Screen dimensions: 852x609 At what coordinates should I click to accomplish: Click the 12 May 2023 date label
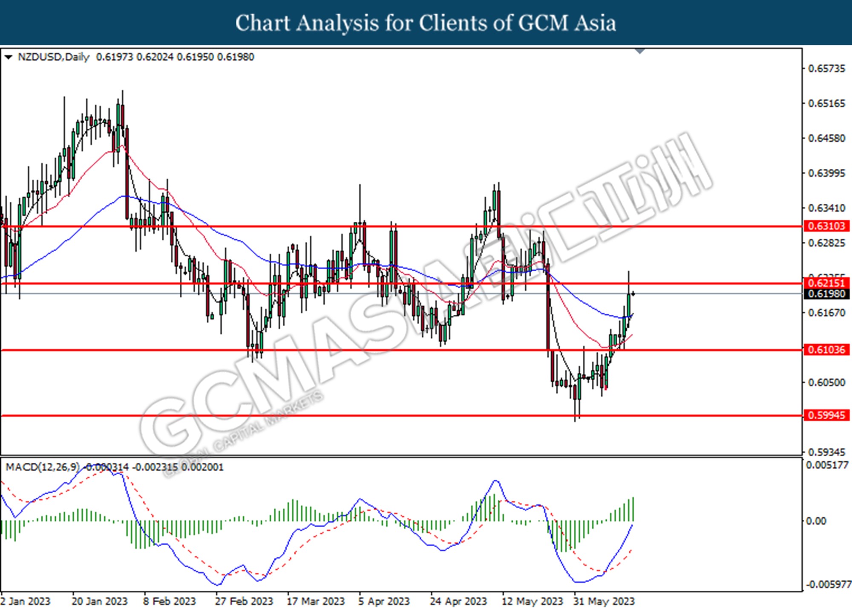532,601
